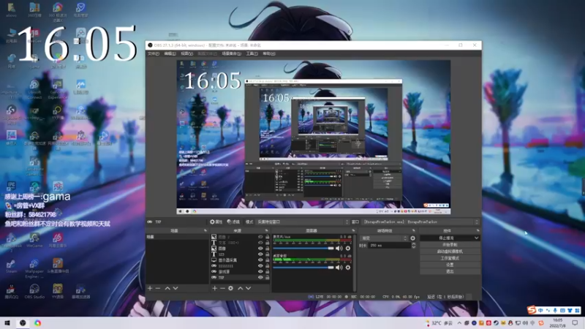Toggle visibility eye for the 文本 (GDI+) source
The height and width of the screenshot is (329, 585).
[x=260, y=243]
